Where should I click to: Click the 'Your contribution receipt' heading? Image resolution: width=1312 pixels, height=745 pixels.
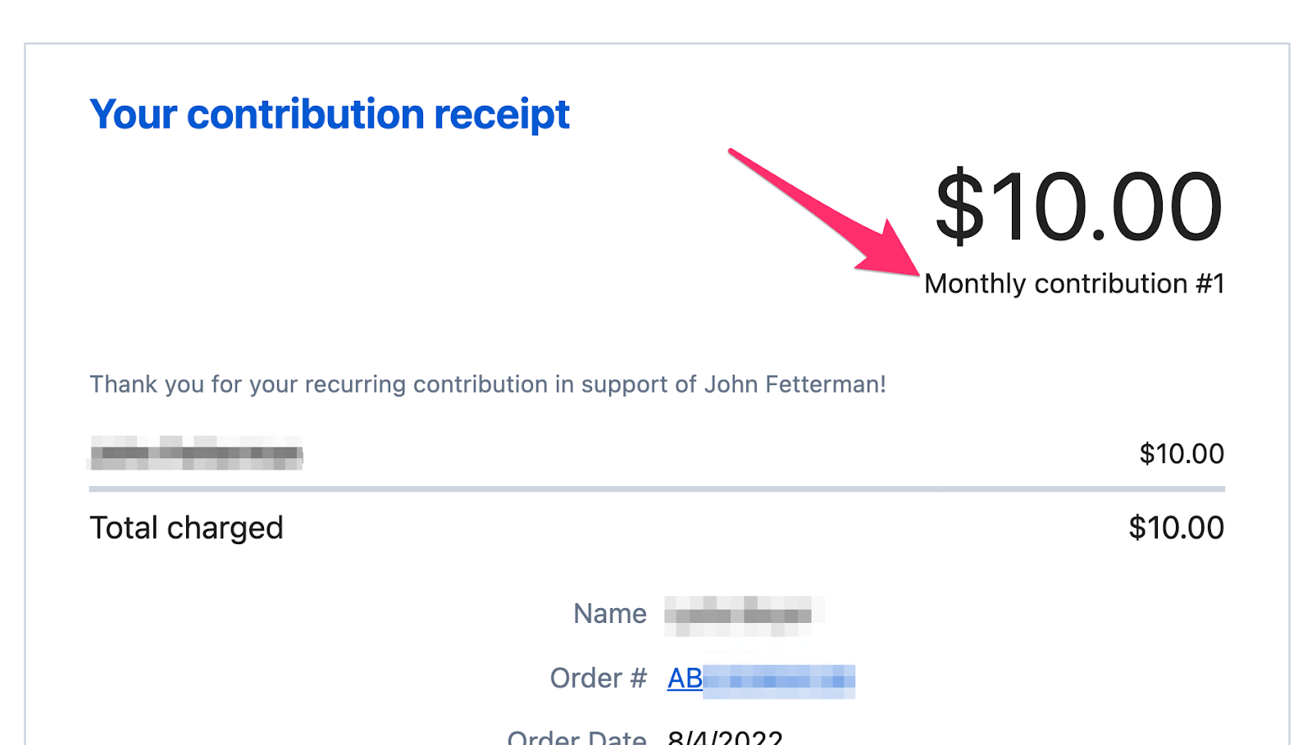329,115
